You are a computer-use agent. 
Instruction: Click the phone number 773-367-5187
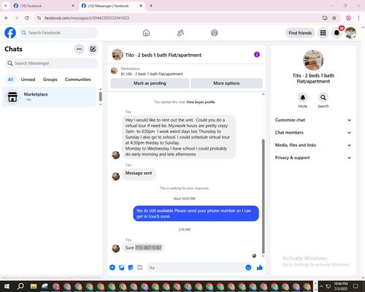[x=148, y=247]
